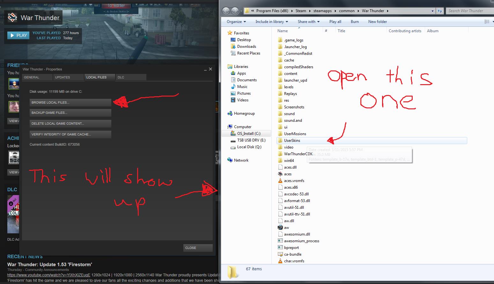
Task: Switch to the UPDATES tab in Properties
Action: [68, 77]
